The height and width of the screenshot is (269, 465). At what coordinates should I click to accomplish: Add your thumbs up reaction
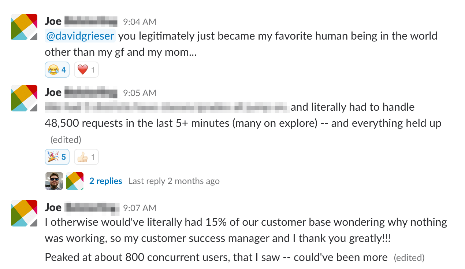pyautogui.click(x=86, y=157)
